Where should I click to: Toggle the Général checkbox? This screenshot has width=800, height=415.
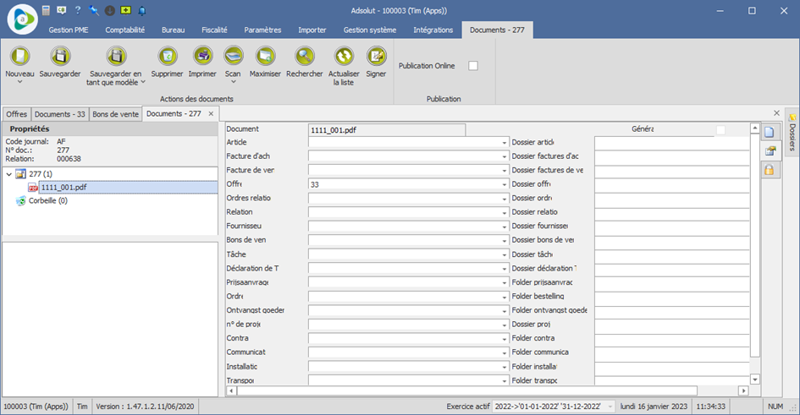[720, 130]
